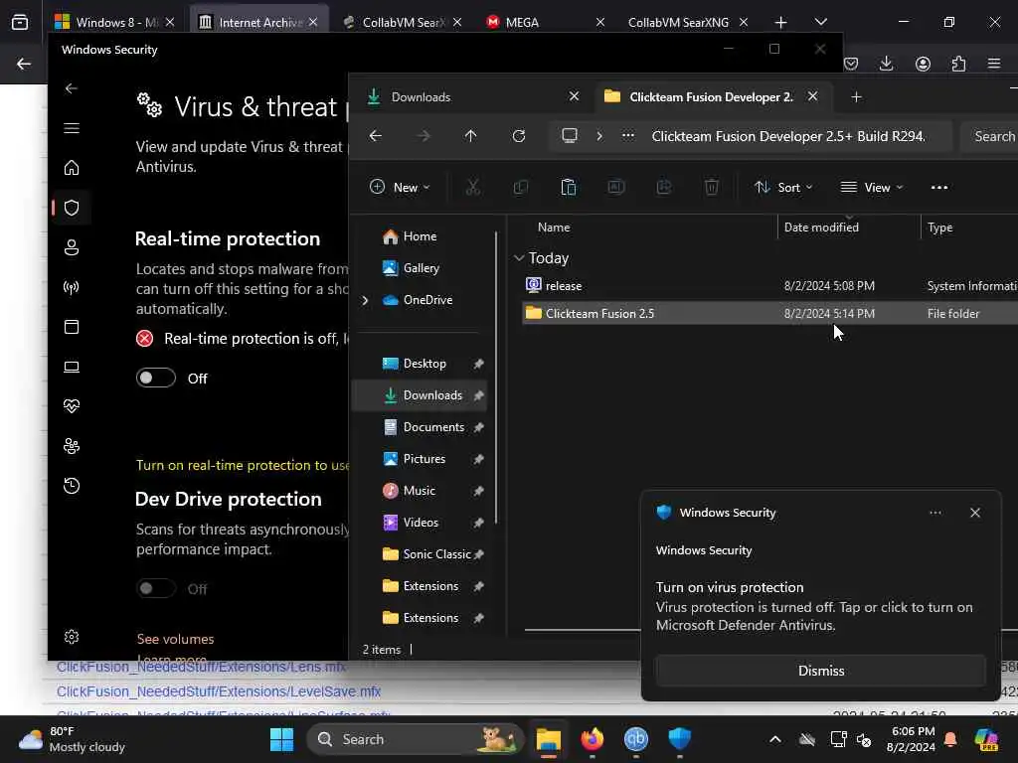This screenshot has height=763, width=1018.
Task: Open Firefox from taskbar
Action: point(593,739)
